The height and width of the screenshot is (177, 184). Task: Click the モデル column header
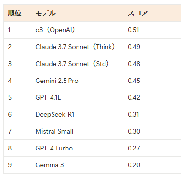(x=77, y=13)
